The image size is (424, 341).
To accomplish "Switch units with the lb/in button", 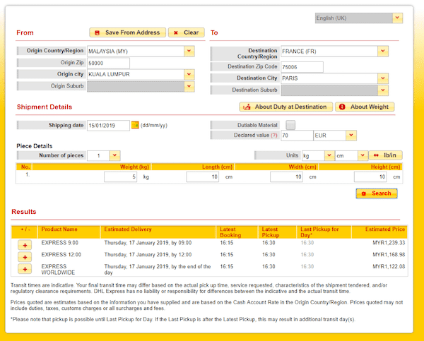I will [x=386, y=155].
